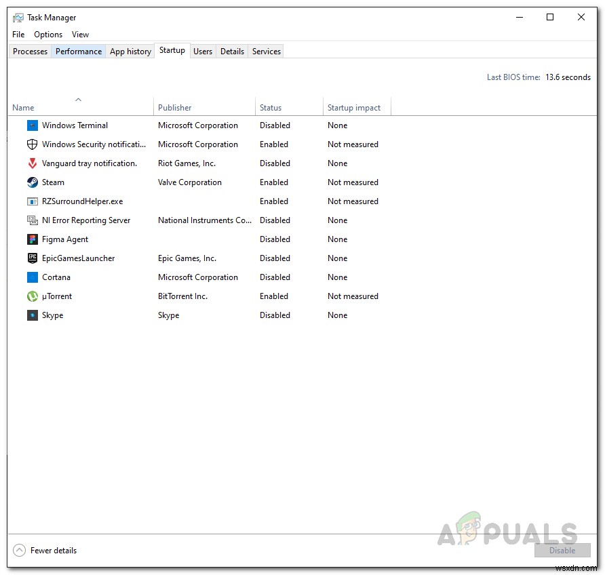Click Not measured impact for µTorrent
Viewport: 605px width, 575px height.
click(x=353, y=296)
